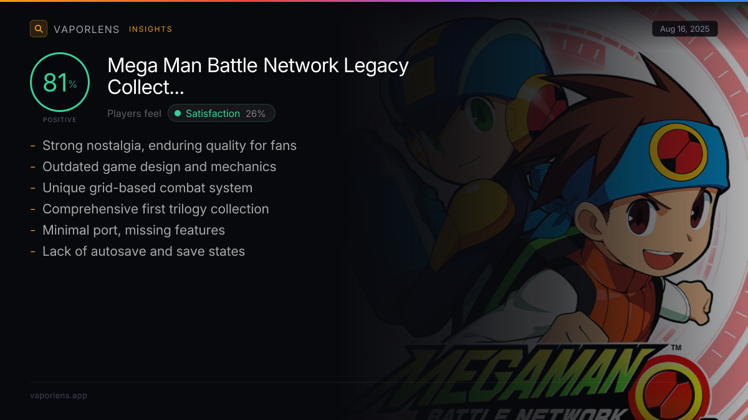Click the Satisfaction 26% emotion pill

coord(221,113)
